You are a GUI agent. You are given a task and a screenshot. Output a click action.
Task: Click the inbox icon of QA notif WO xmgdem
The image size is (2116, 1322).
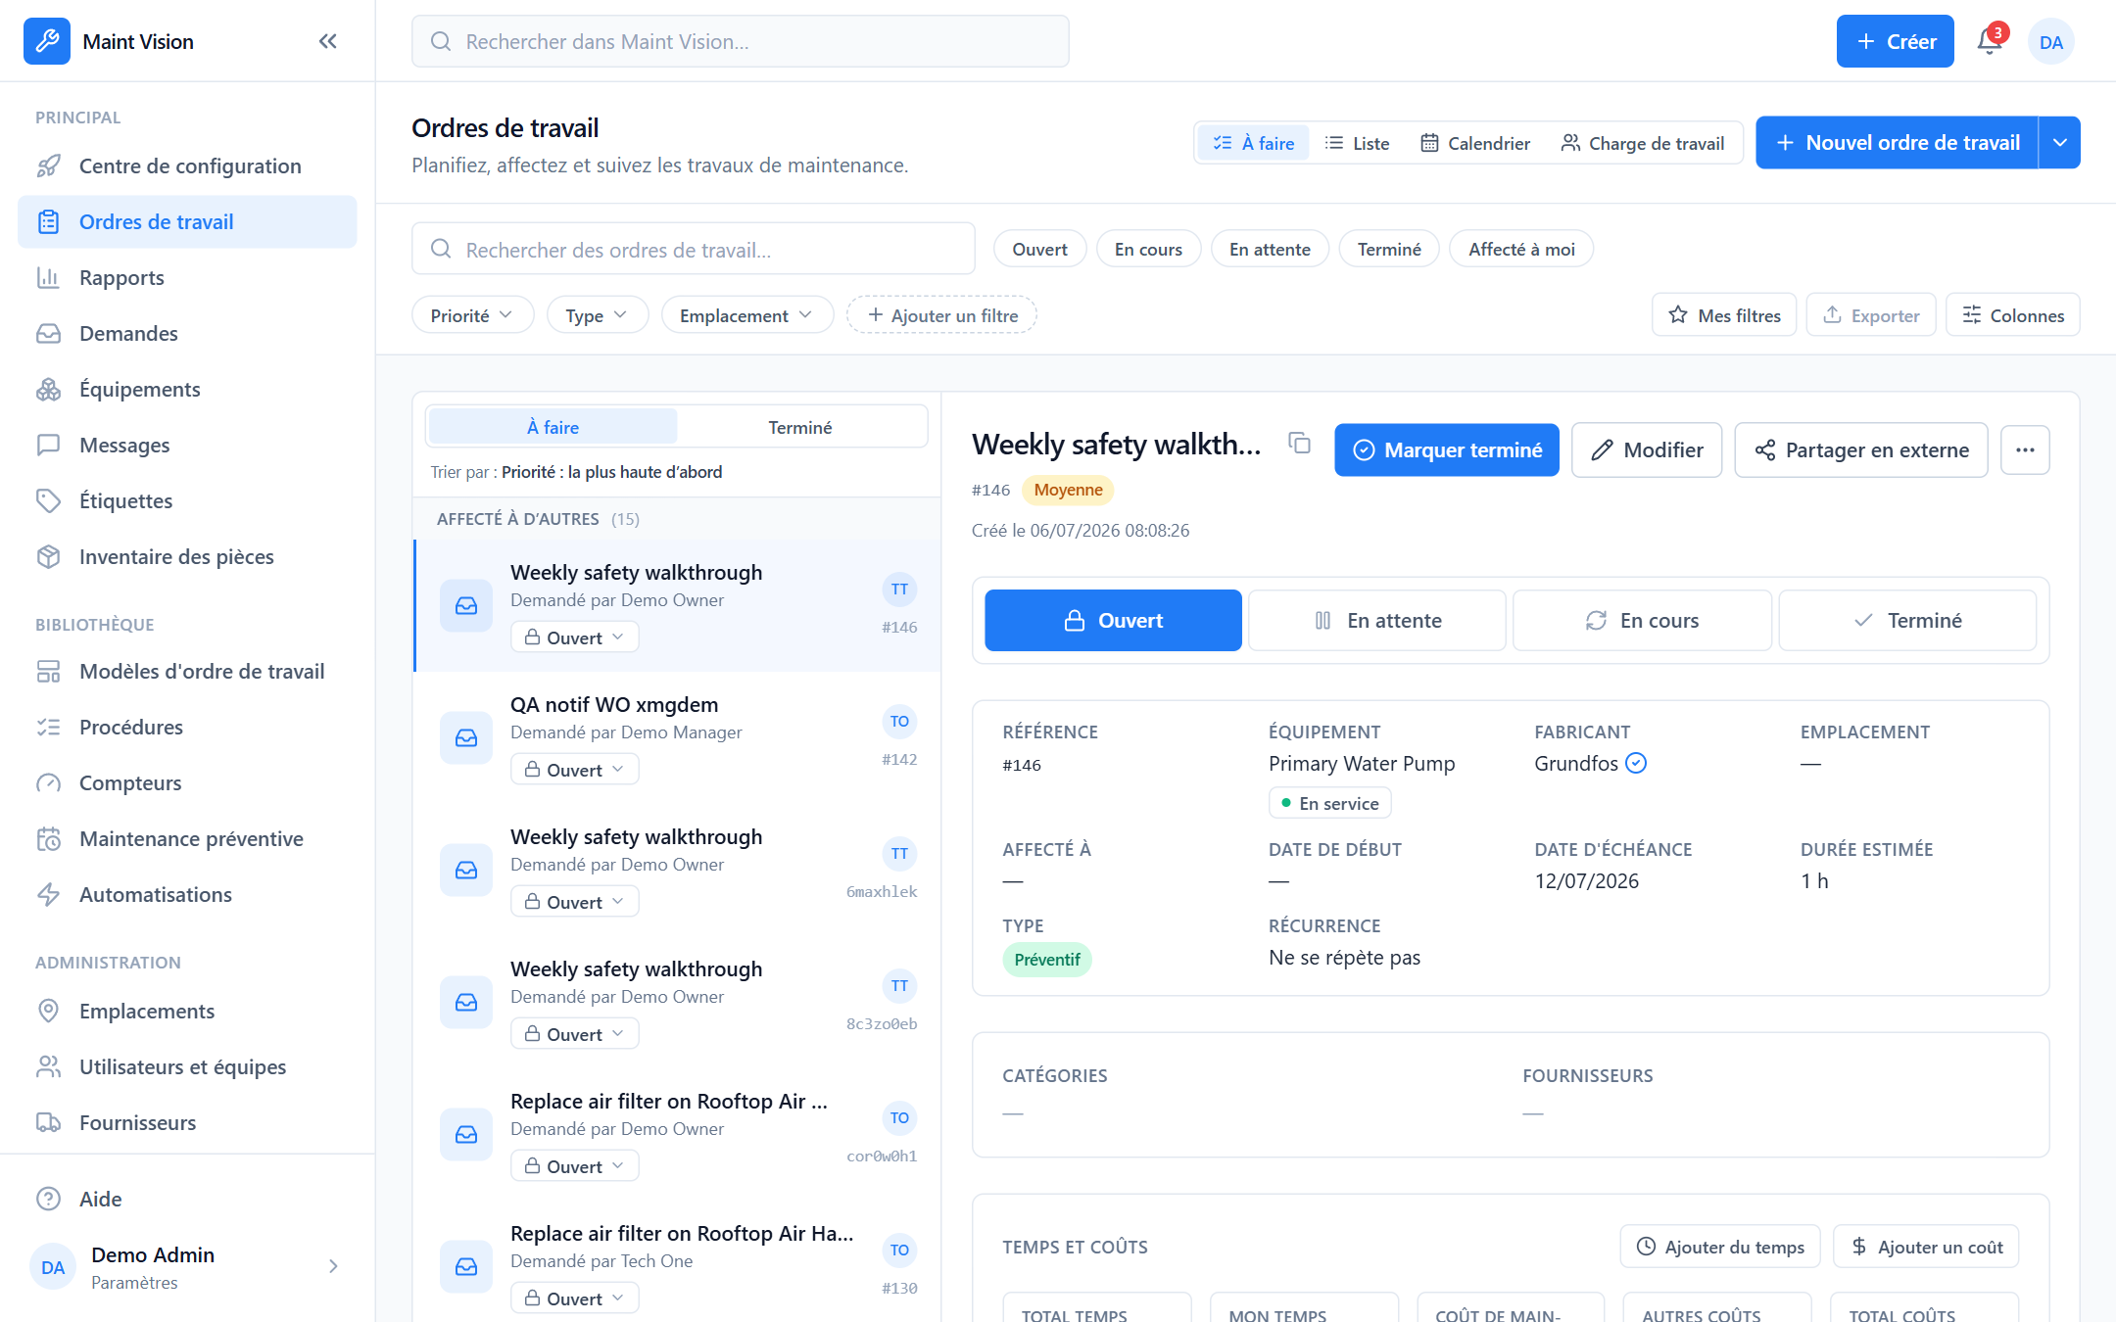pos(466,737)
